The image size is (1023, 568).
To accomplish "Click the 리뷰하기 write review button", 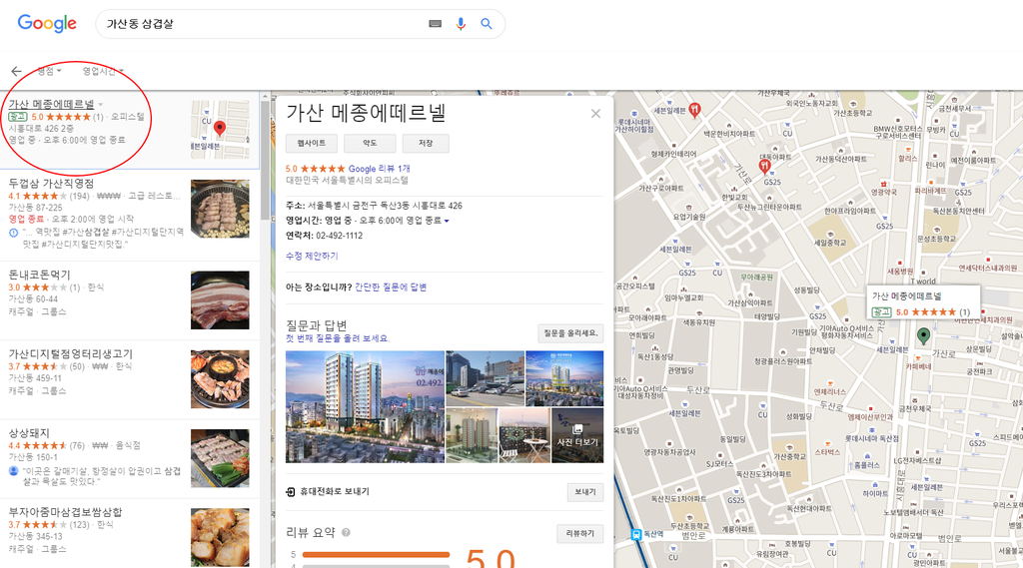I will coord(580,533).
